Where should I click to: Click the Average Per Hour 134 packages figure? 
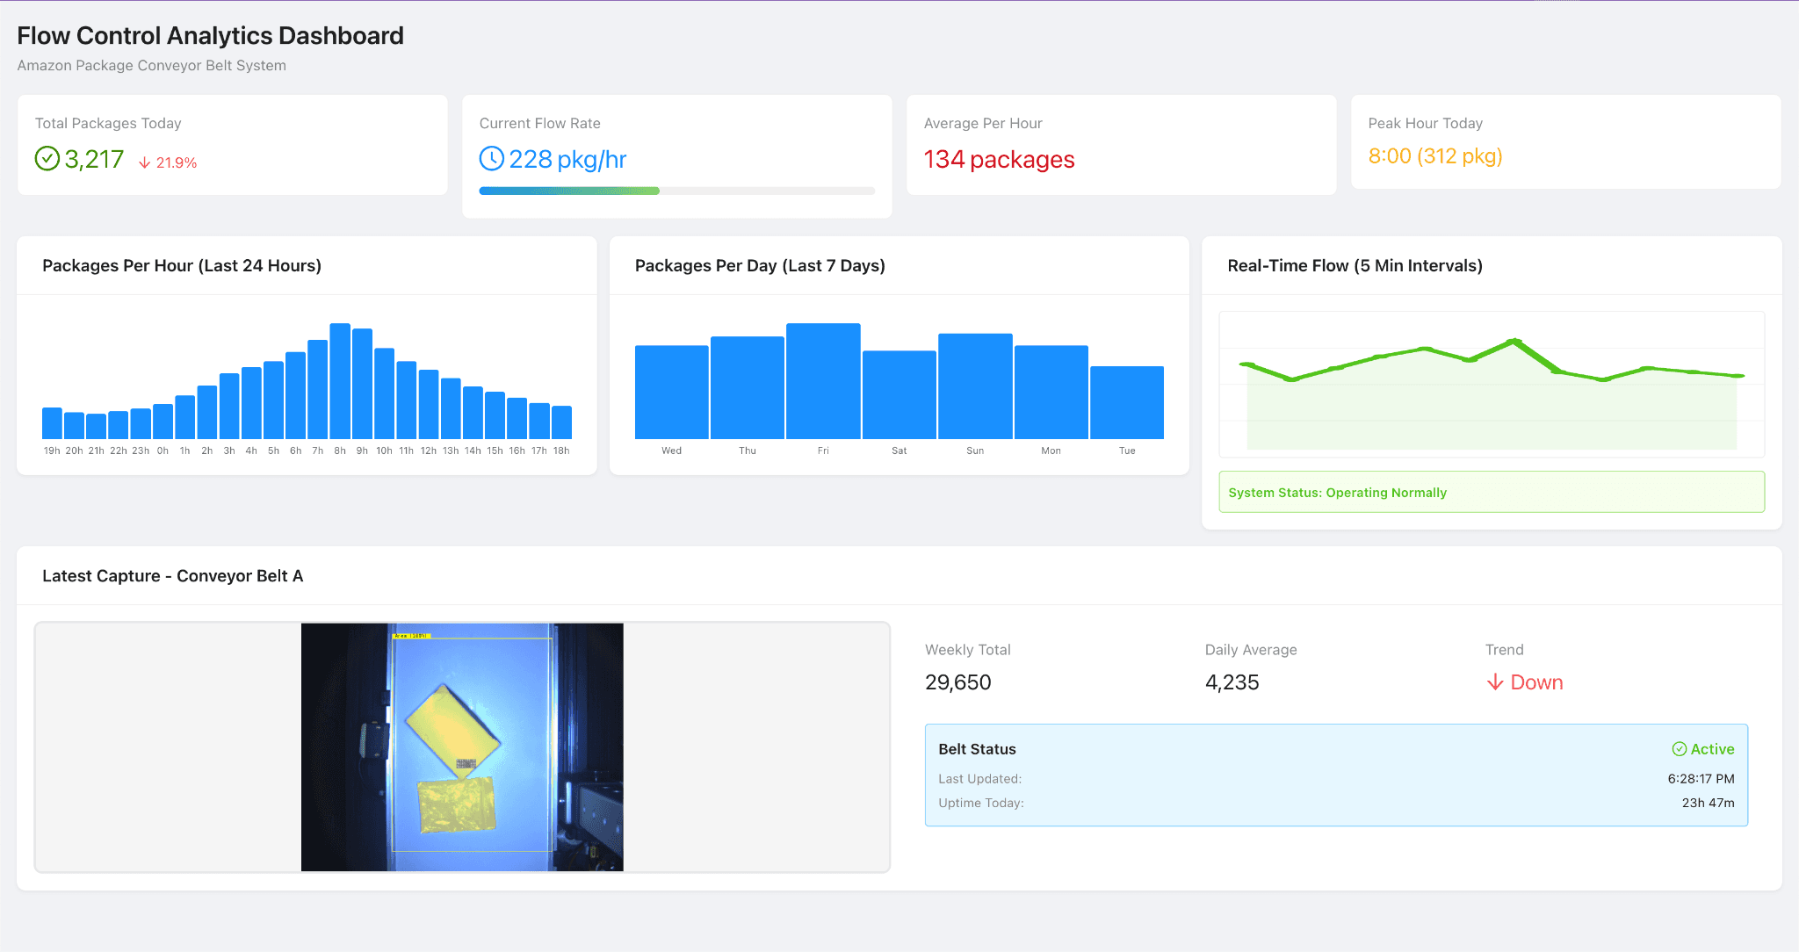pyautogui.click(x=999, y=160)
